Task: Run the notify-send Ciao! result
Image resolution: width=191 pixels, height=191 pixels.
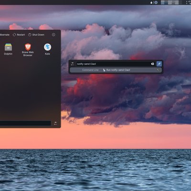Action: pos(116,70)
